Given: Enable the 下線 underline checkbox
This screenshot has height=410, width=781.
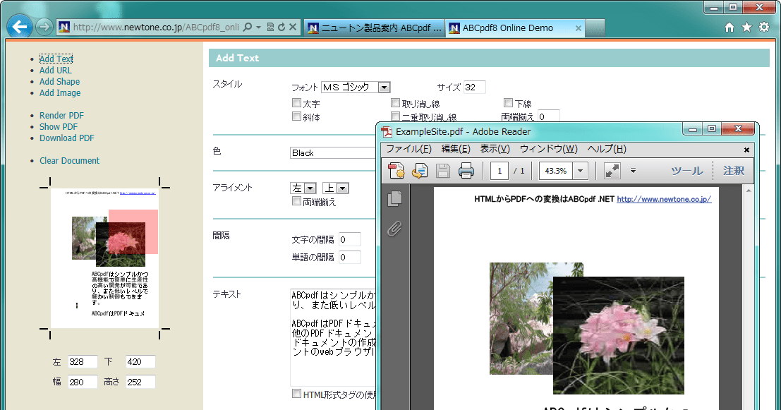Looking at the screenshot, I should (508, 102).
